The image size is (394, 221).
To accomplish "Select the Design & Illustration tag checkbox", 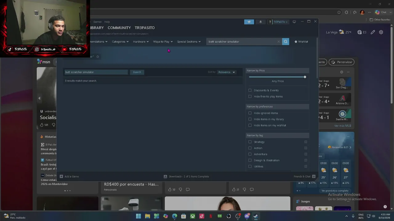I will tap(250, 160).
